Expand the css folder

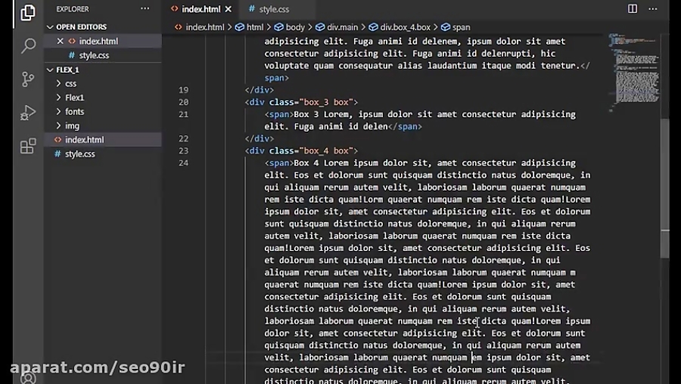[70, 84]
